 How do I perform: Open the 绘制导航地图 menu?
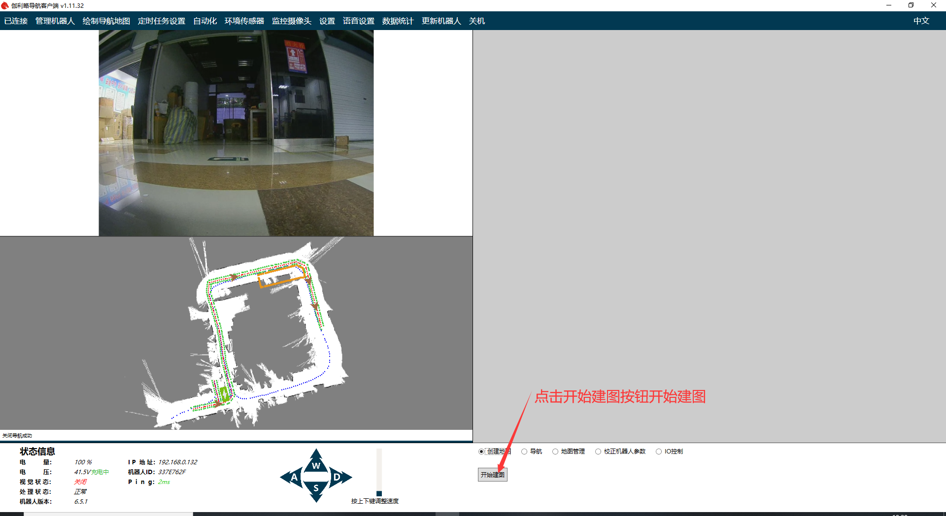106,21
